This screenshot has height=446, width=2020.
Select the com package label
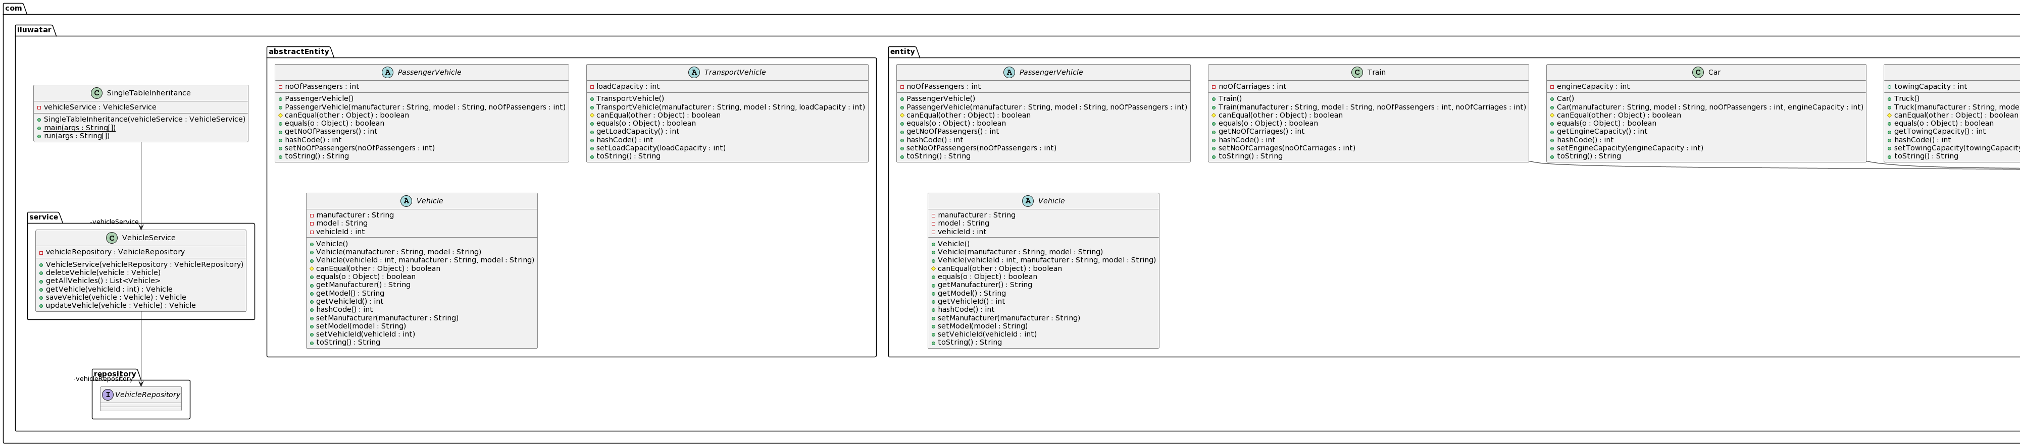(x=13, y=8)
